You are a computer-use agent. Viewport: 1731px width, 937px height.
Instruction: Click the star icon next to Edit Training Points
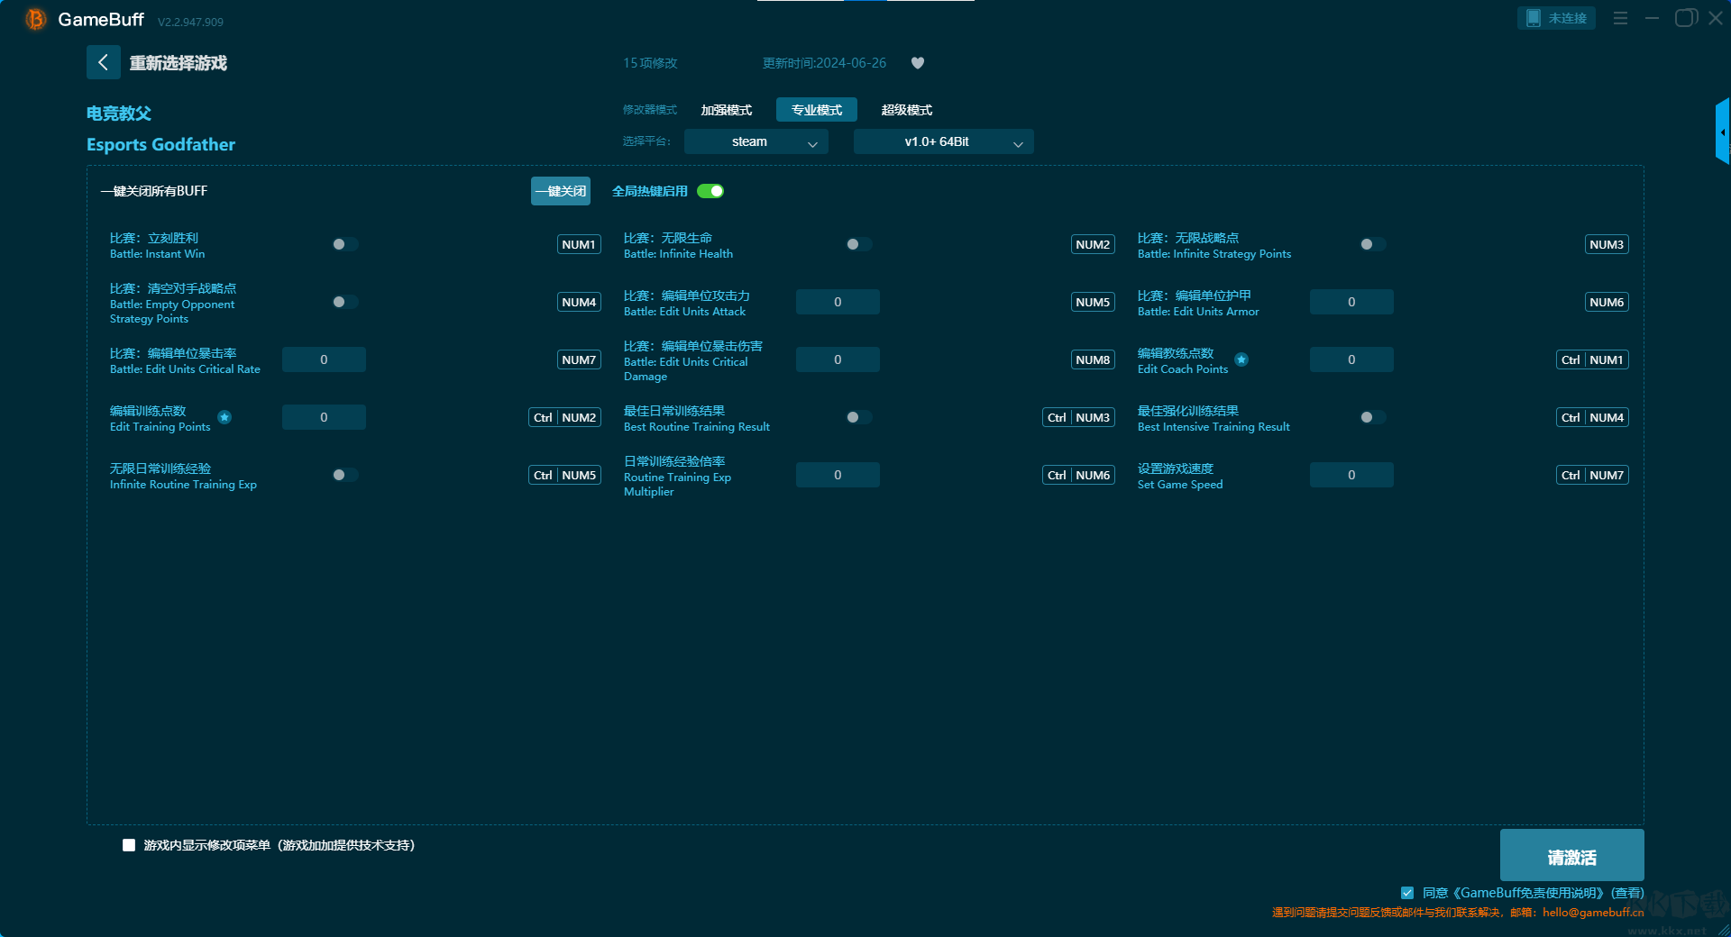(x=224, y=417)
